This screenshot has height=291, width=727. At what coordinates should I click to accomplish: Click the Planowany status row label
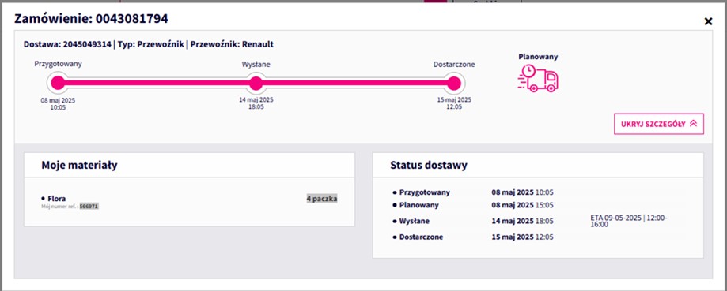tap(418, 204)
